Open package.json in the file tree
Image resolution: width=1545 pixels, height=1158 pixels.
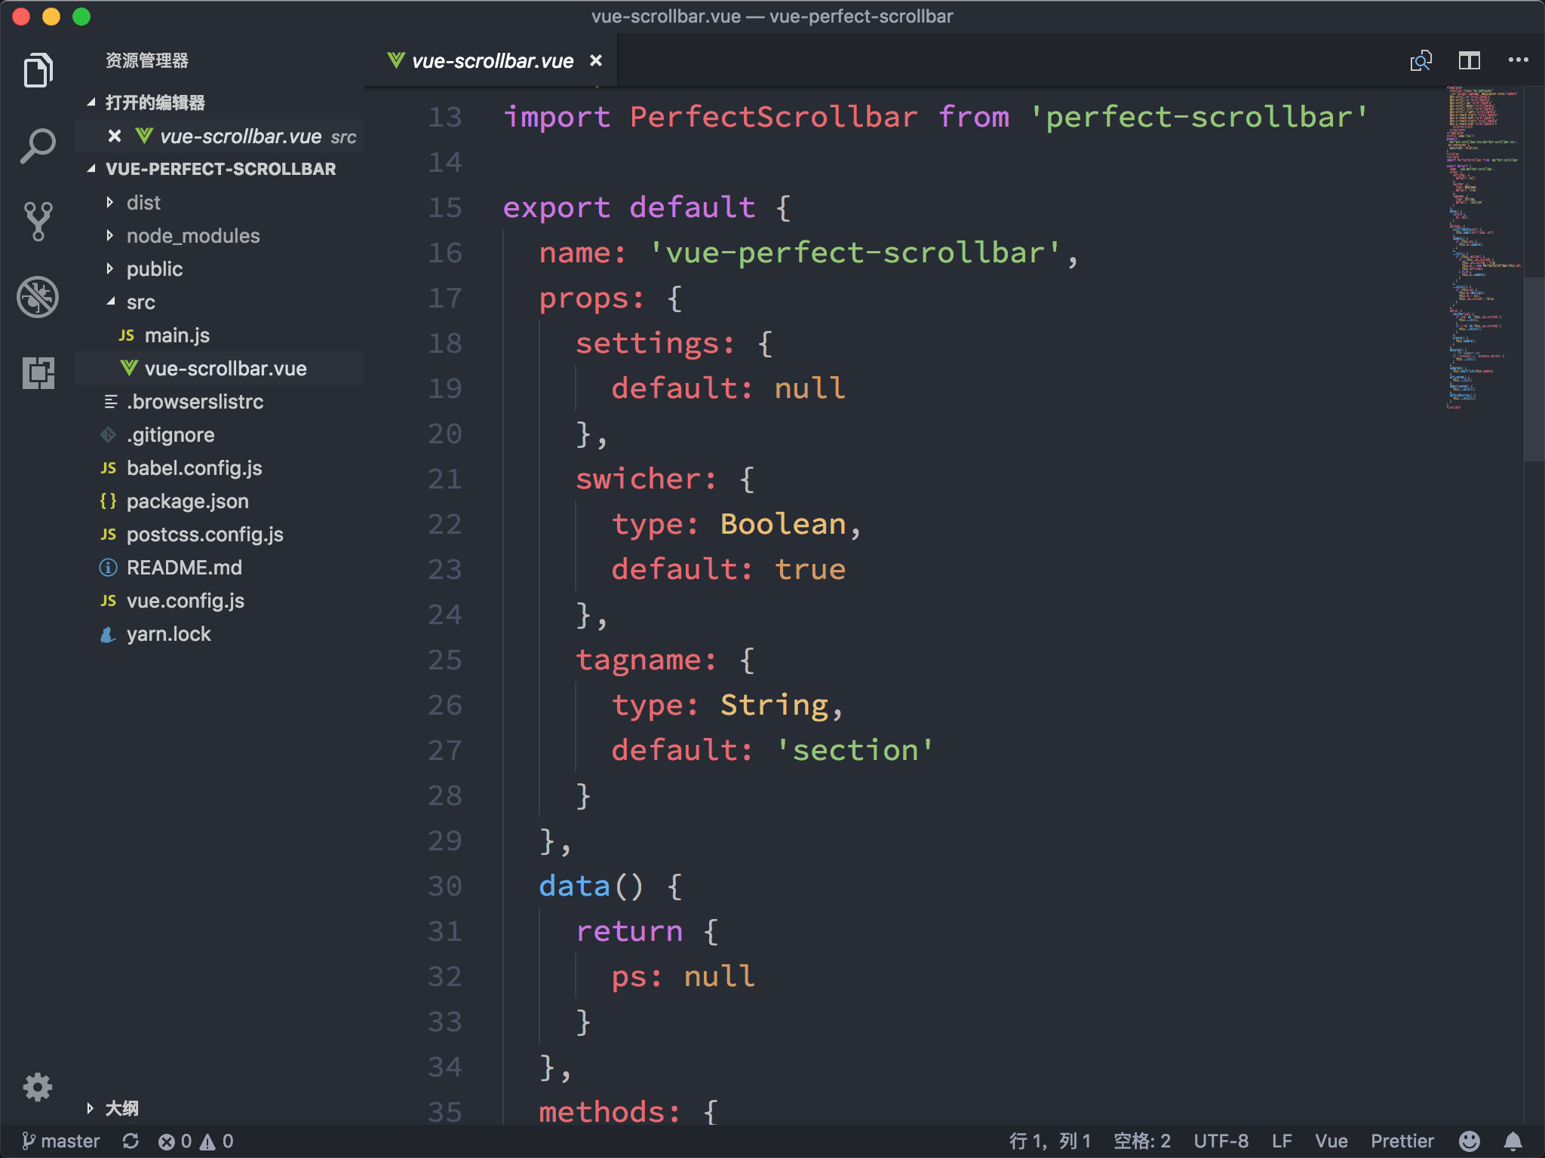point(187,501)
